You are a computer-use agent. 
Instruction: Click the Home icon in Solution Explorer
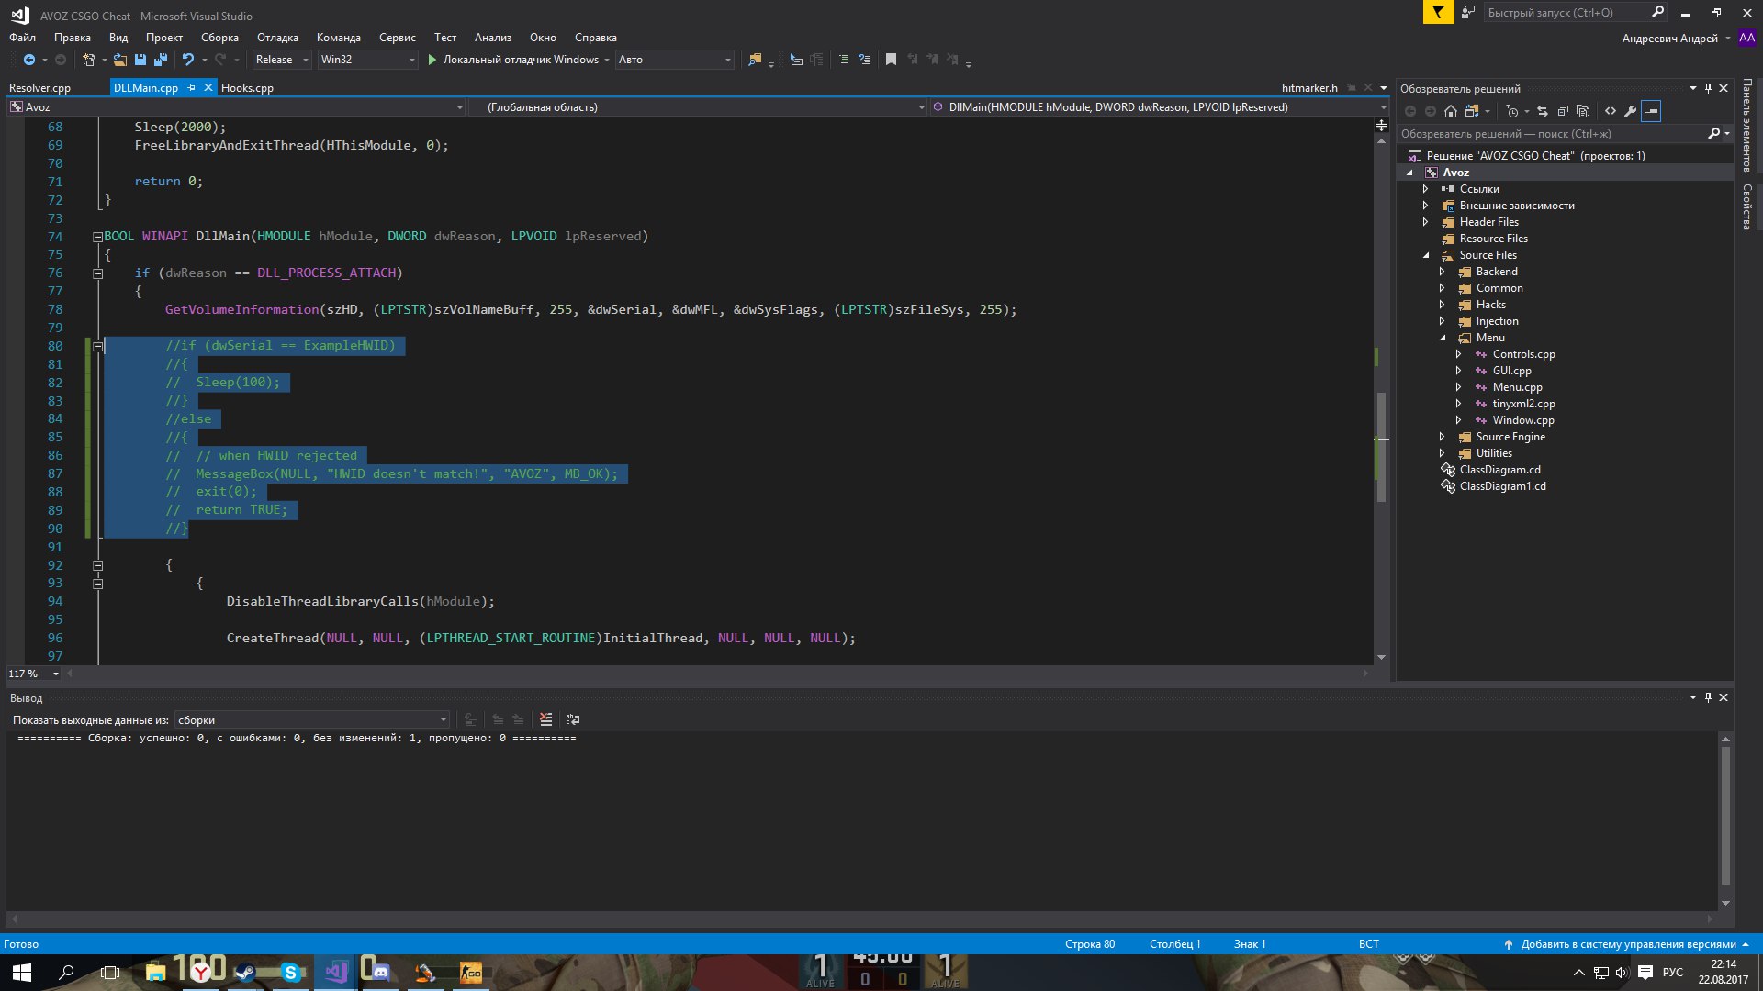click(1451, 111)
